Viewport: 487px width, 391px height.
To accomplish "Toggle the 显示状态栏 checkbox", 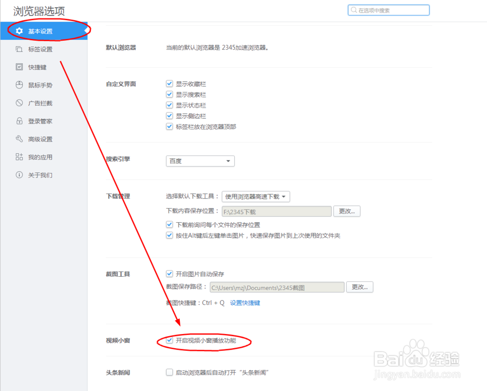I will point(169,105).
